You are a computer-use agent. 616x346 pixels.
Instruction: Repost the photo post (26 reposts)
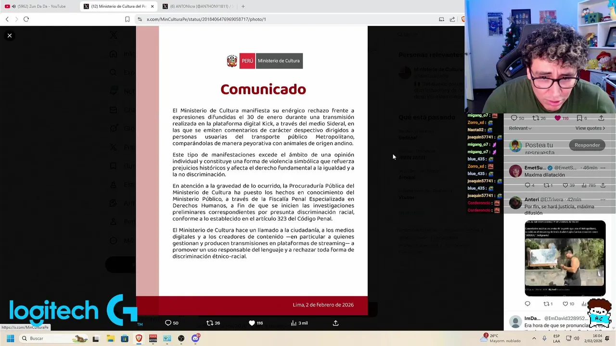[213, 323]
